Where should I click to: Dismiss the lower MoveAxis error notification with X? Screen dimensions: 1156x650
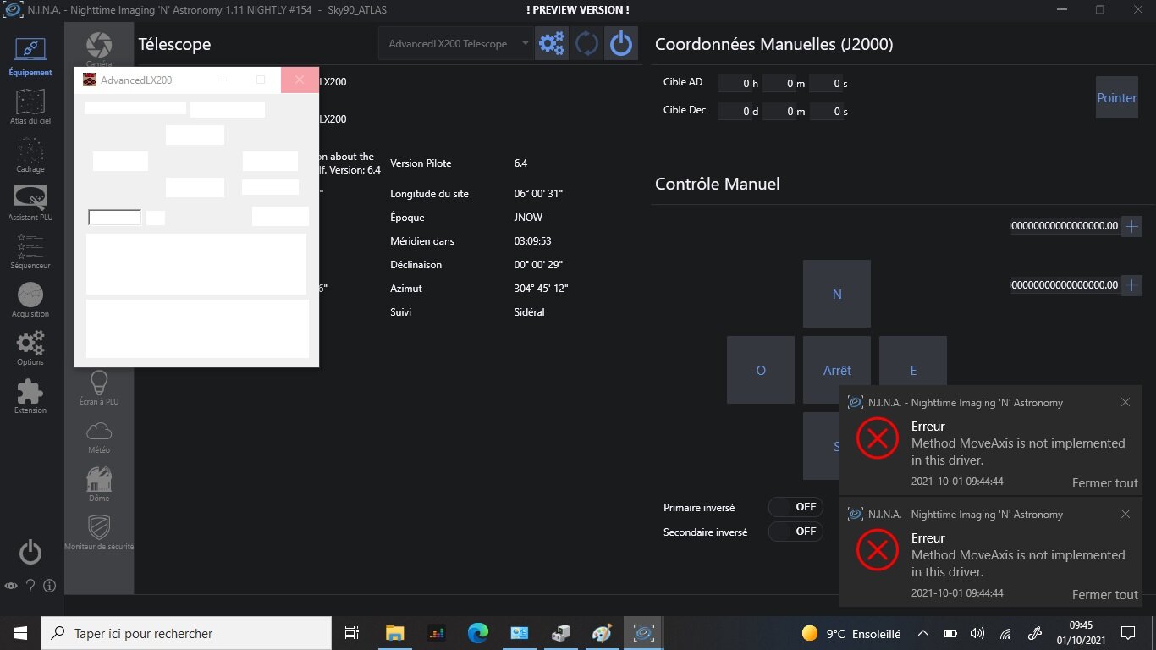[x=1126, y=514]
